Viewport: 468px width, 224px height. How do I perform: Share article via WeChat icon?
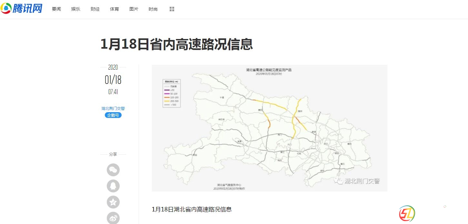113,170
